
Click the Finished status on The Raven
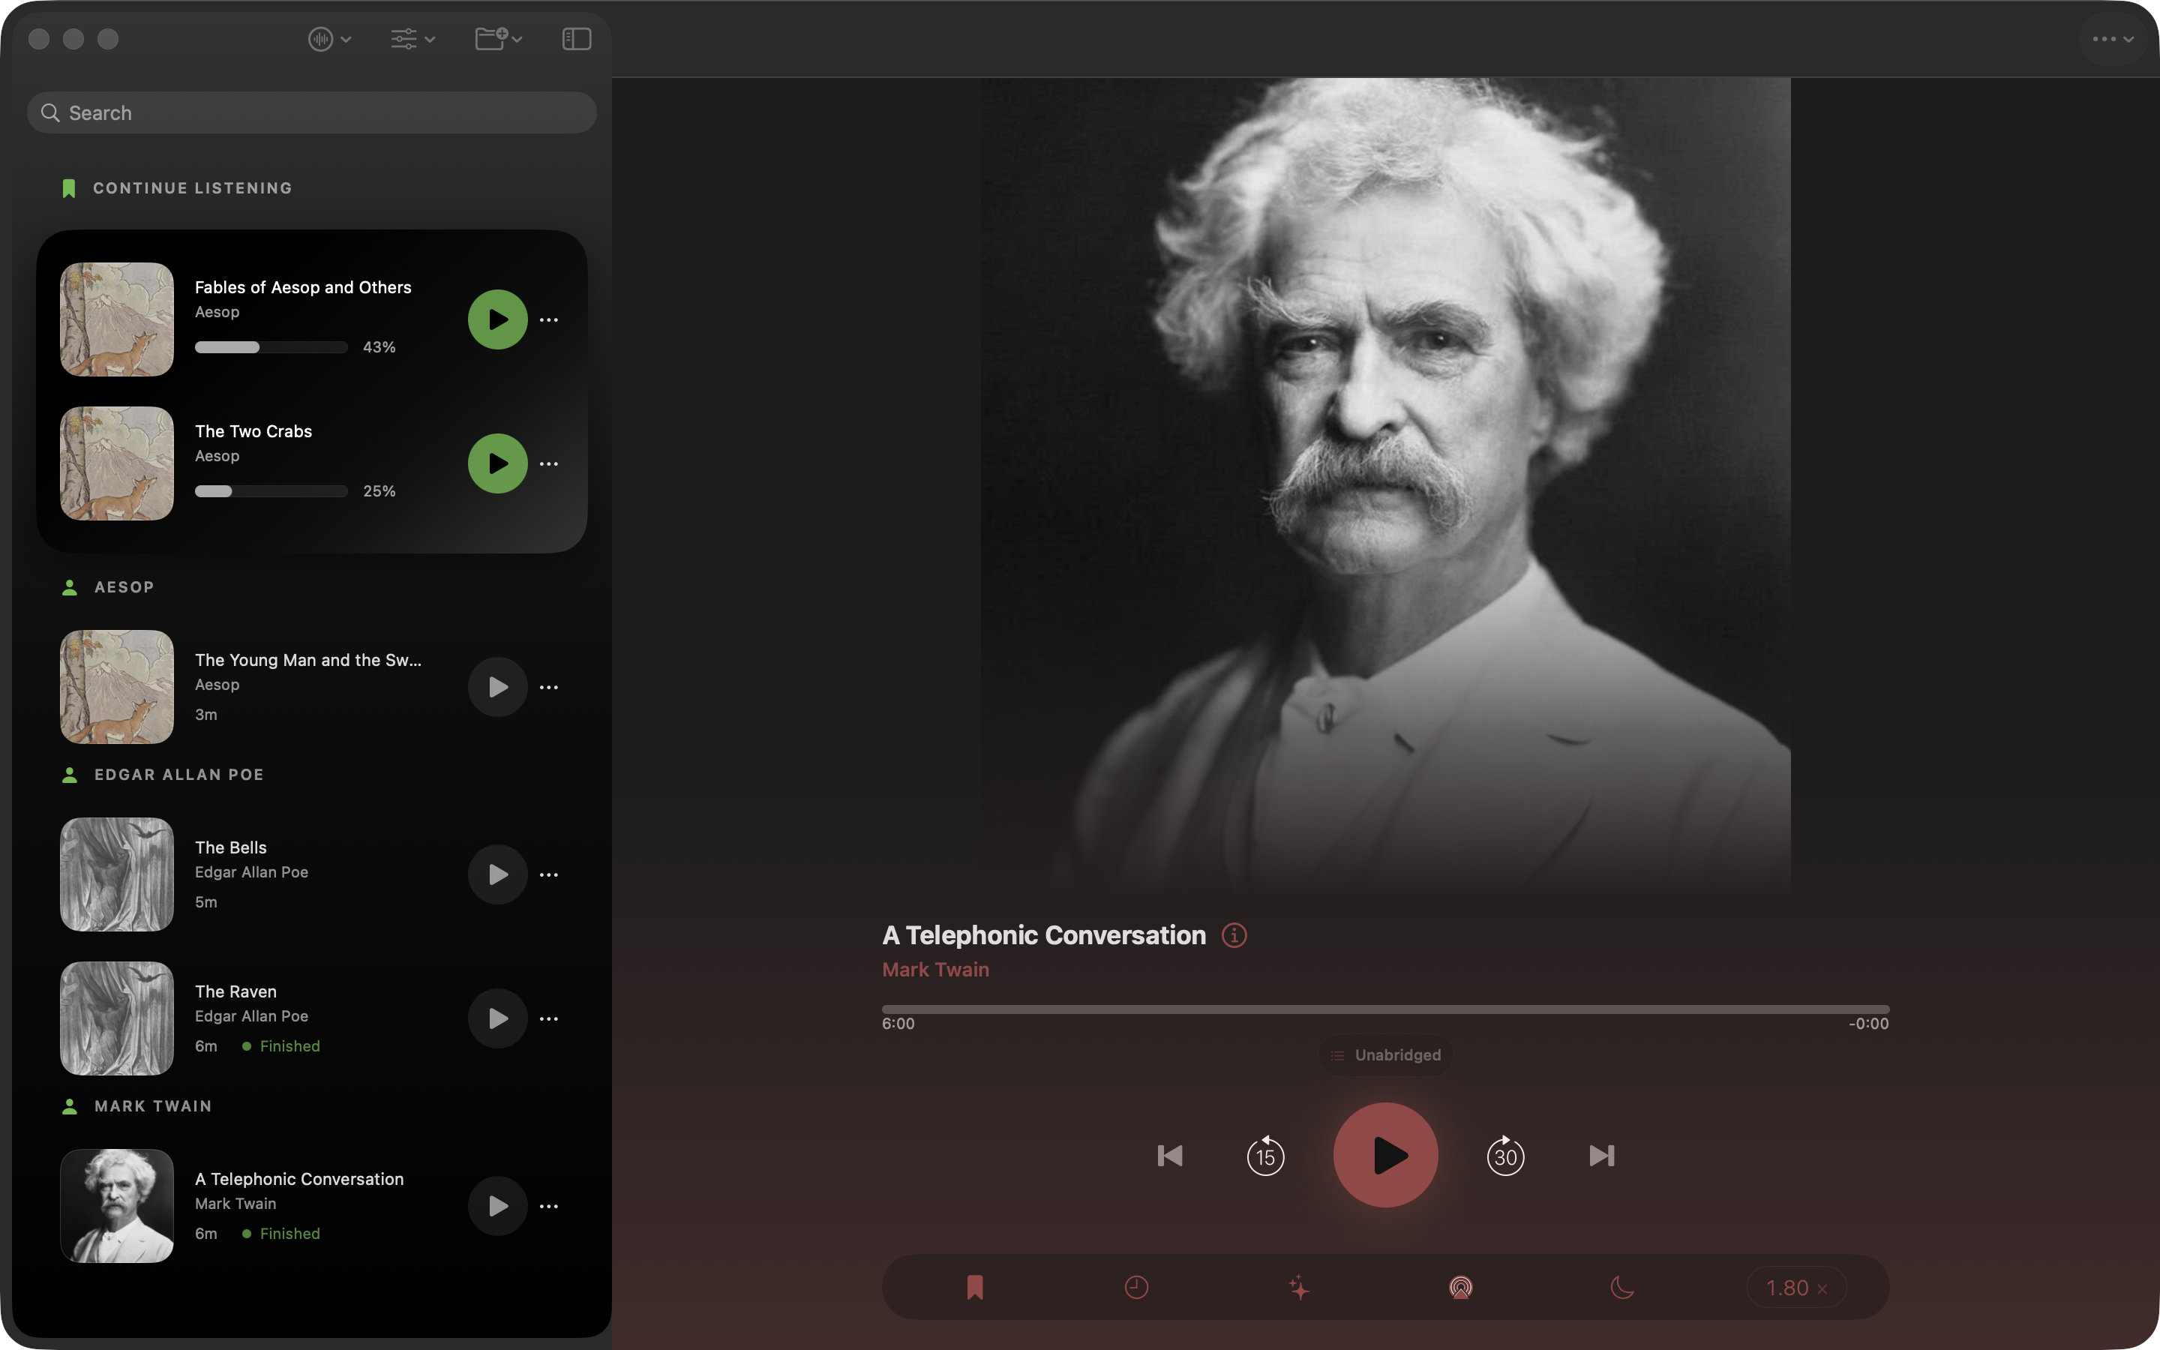pyautogui.click(x=281, y=1045)
